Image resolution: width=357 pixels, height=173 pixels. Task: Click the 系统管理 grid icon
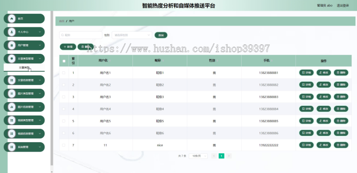coord(12,147)
